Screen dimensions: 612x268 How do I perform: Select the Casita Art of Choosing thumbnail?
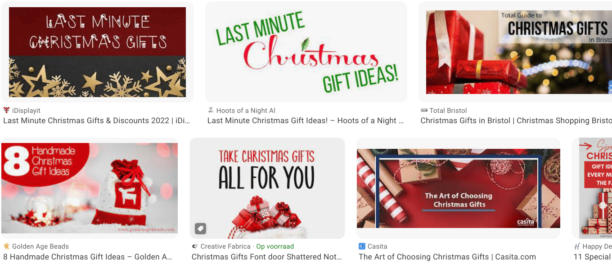[x=459, y=188]
